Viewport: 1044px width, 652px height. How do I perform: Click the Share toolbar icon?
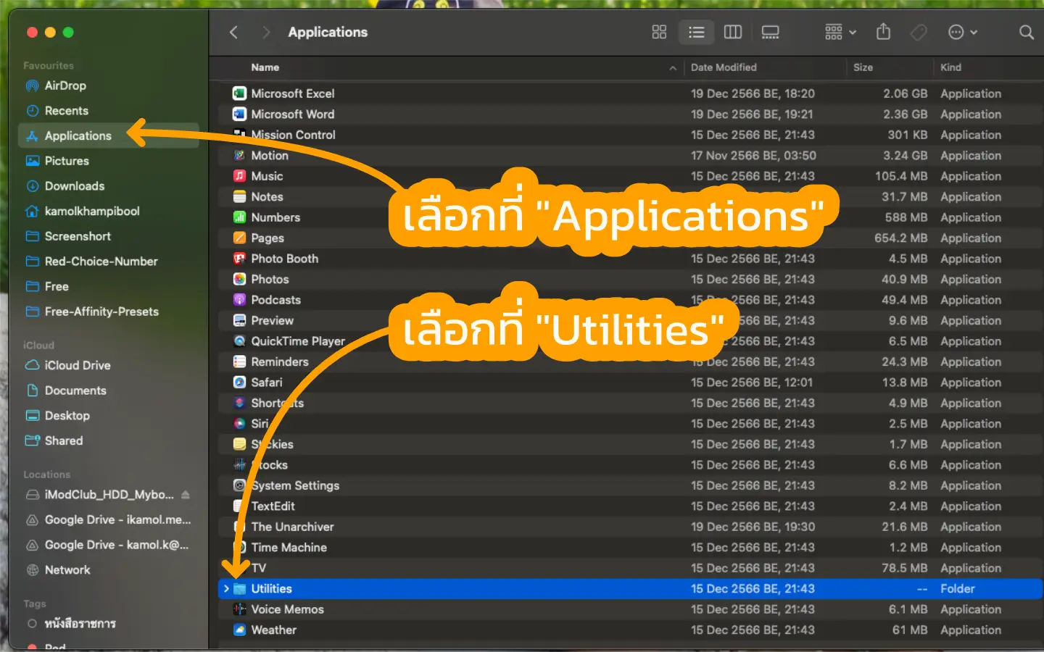click(x=883, y=32)
